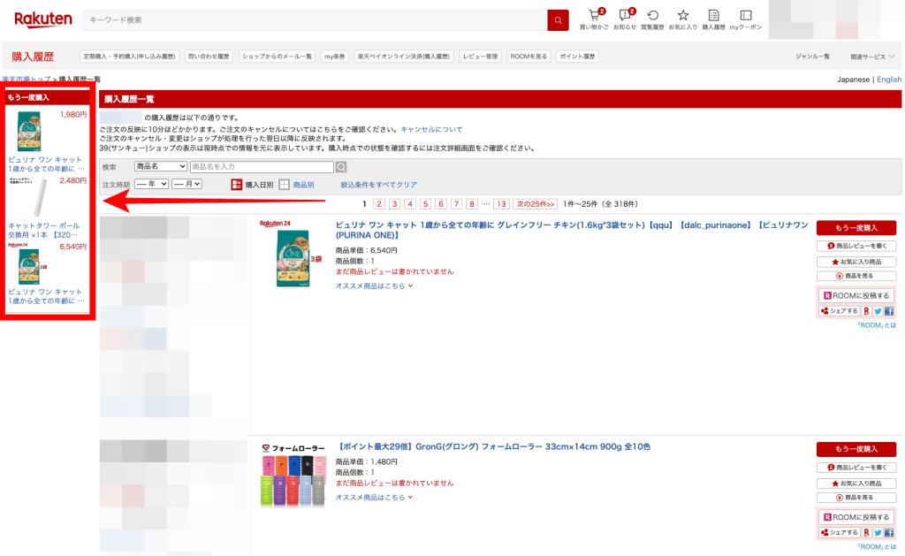Open browsing history (閲覧履歴) icon
905x556 pixels.
coord(653,19)
